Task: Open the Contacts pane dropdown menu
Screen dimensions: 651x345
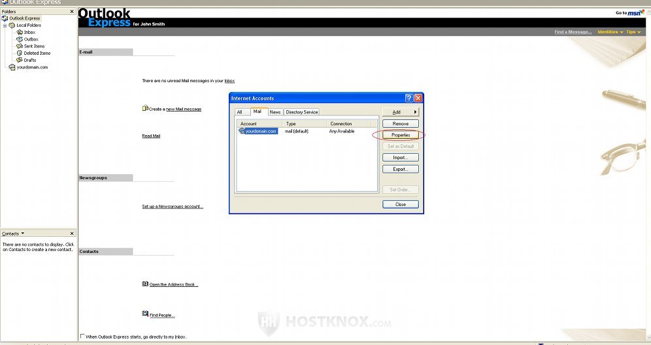Action: [x=22, y=233]
